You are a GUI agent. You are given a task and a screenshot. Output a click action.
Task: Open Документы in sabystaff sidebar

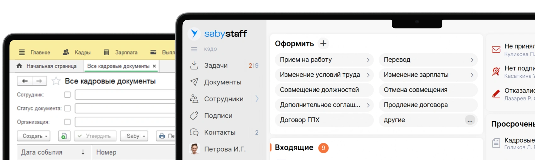point(223,82)
